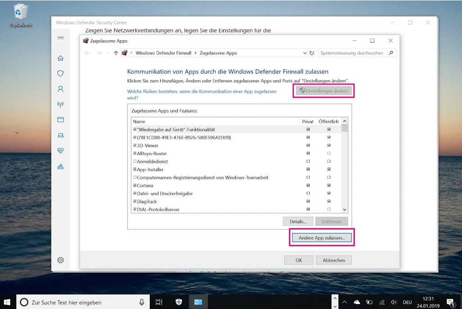Click Systemsteuerung durchsuchen search field

(x=353, y=53)
